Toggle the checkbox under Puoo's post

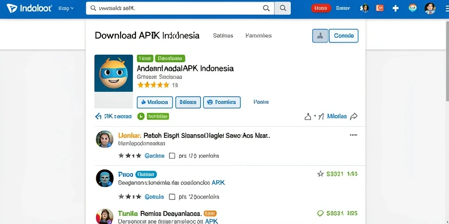point(172,196)
